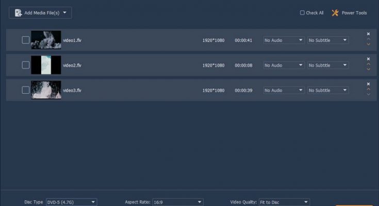Open the Power Tools wrench icon
Screen dimensions: 379x206
click(x=335, y=13)
